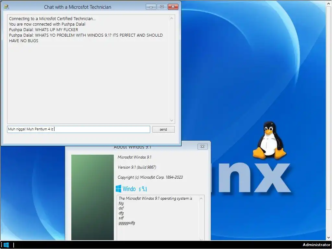332x249 pixels.
Task: Click the 'dfg' line in About text box
Action: [121, 213]
